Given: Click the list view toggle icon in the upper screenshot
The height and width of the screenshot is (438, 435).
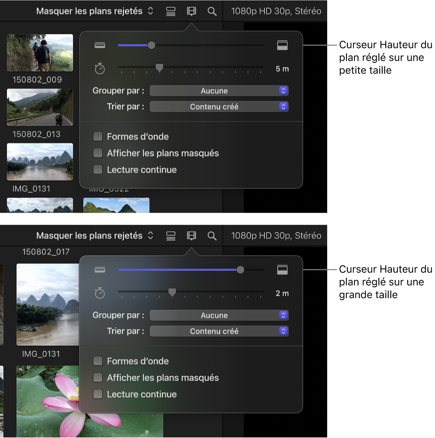Looking at the screenshot, I should point(171,11).
